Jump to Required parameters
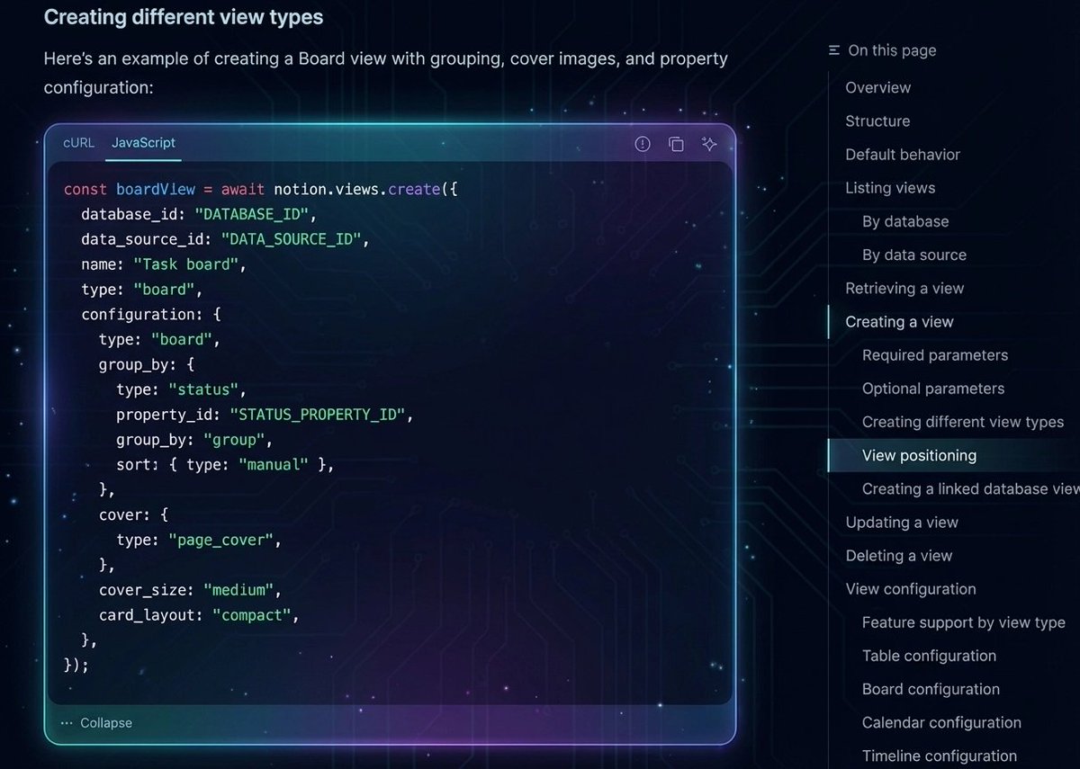Screen dimensions: 1080x769 coord(935,355)
